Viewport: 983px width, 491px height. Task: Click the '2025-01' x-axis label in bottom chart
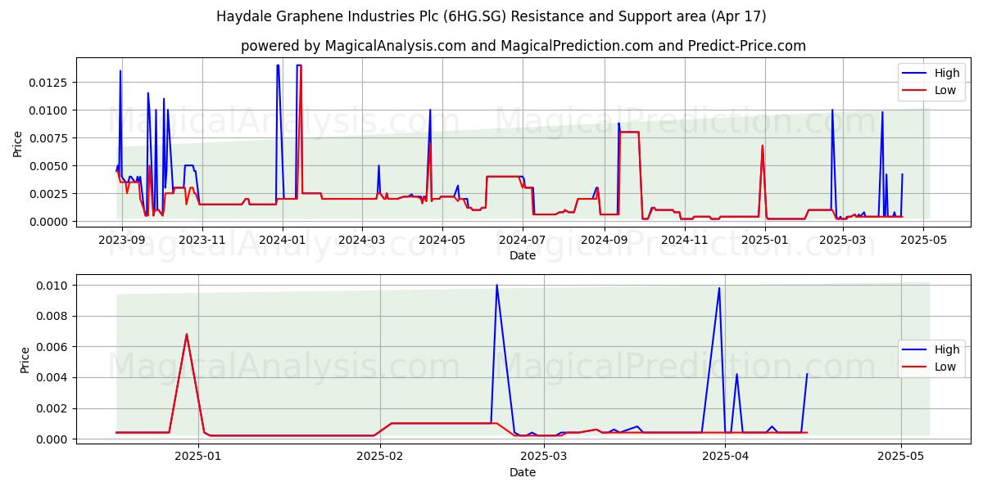click(199, 457)
